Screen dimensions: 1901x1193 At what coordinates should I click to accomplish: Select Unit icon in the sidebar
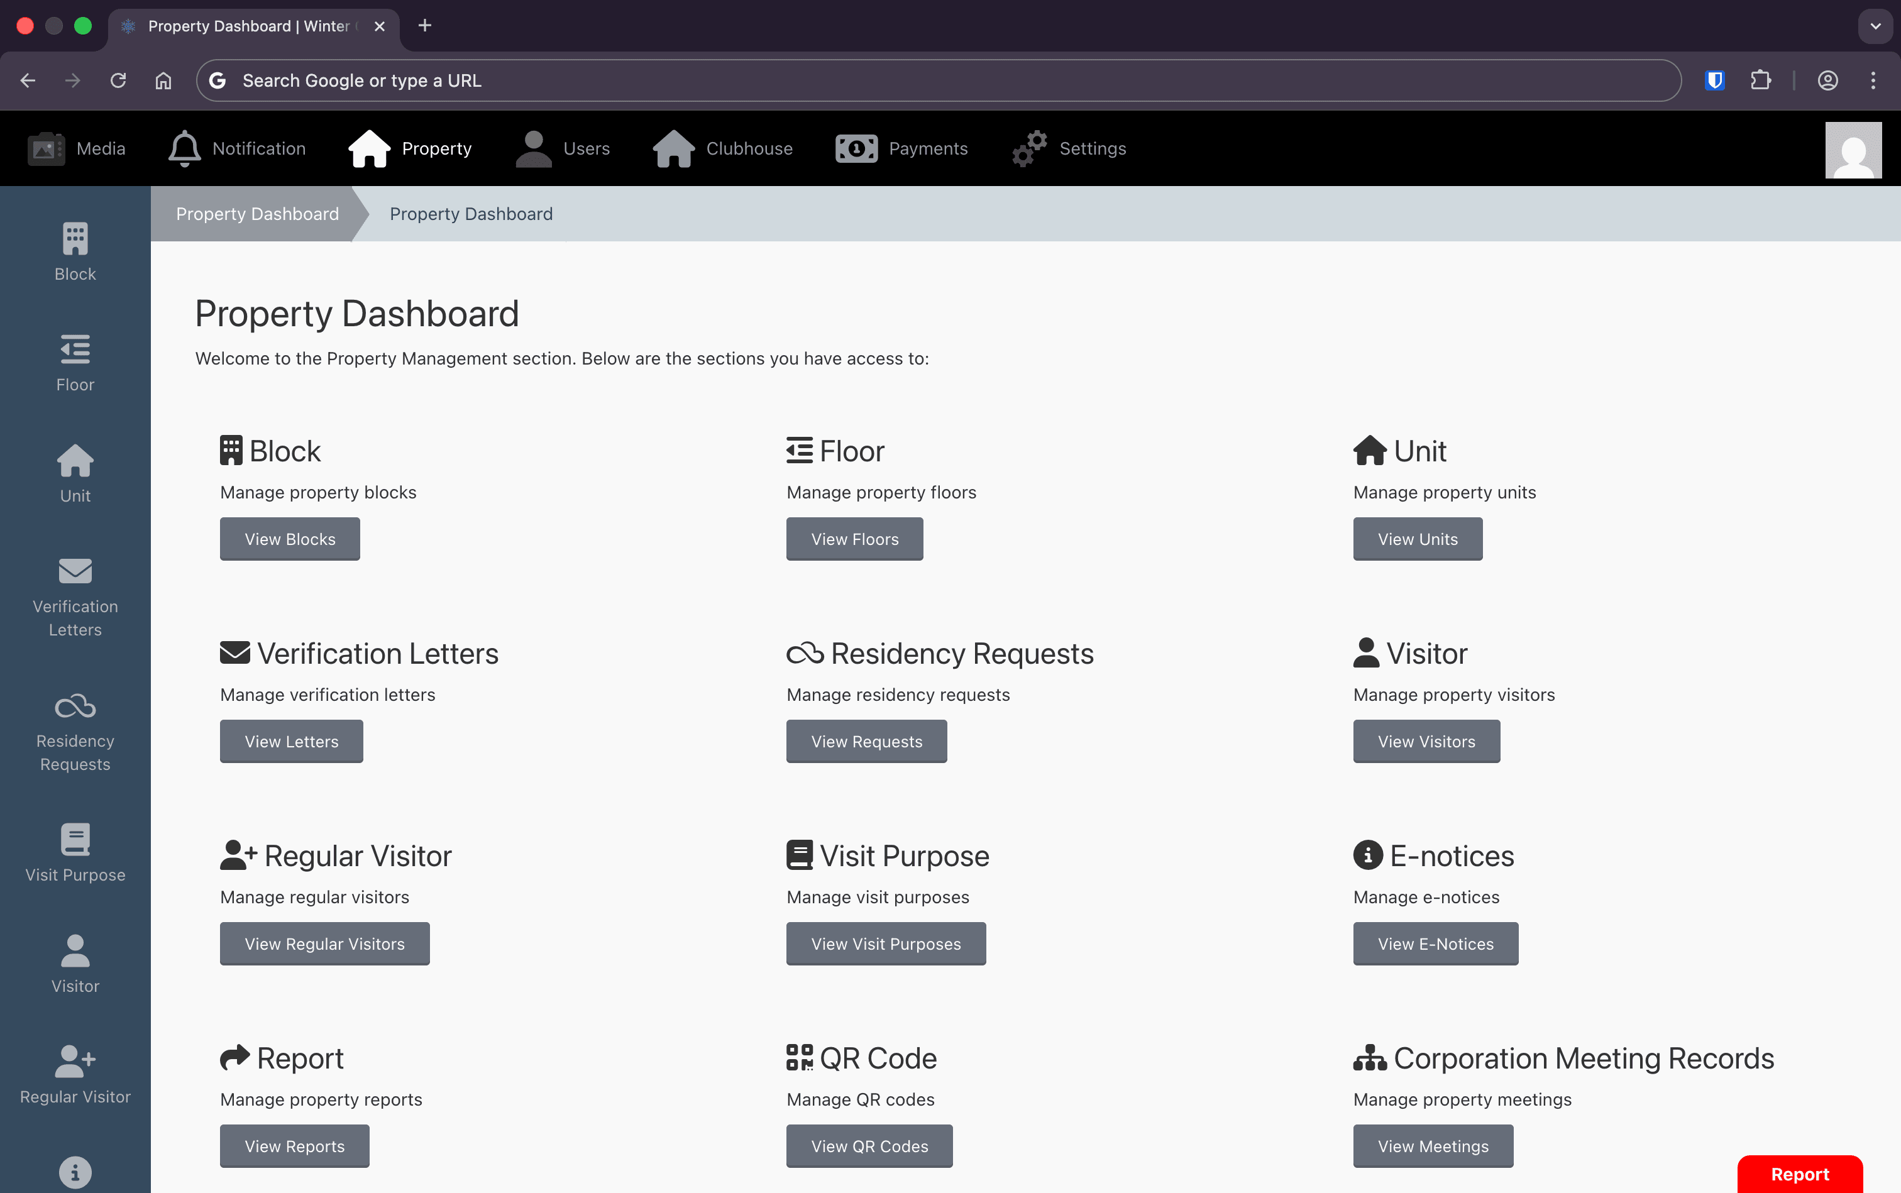click(x=75, y=472)
